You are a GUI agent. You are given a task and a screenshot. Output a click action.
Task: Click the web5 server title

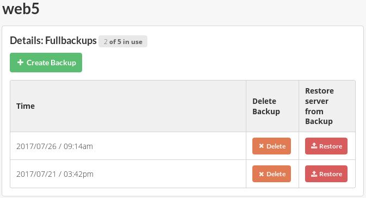pyautogui.click(x=21, y=9)
